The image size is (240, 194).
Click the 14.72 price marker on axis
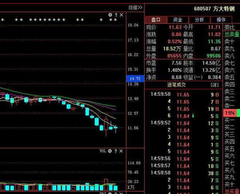[135, 78]
